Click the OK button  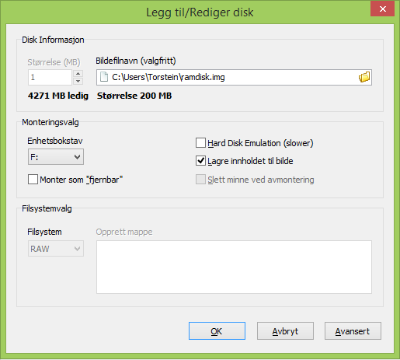click(217, 331)
